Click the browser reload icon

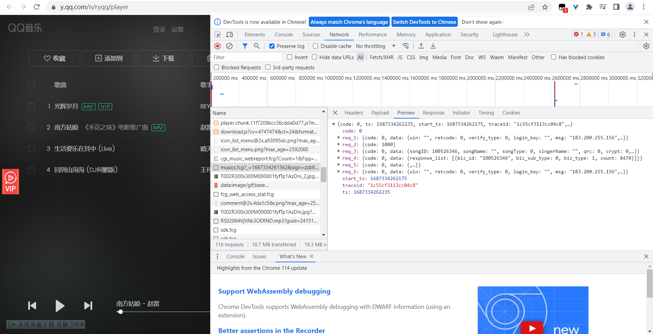coord(37,7)
